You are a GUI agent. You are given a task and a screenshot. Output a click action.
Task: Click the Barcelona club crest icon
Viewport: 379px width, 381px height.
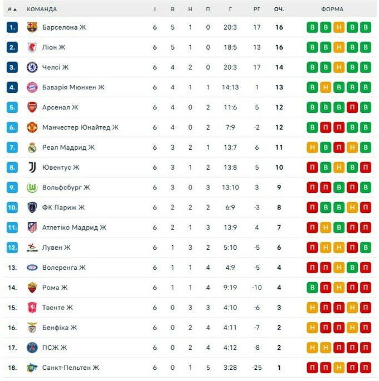(32, 27)
